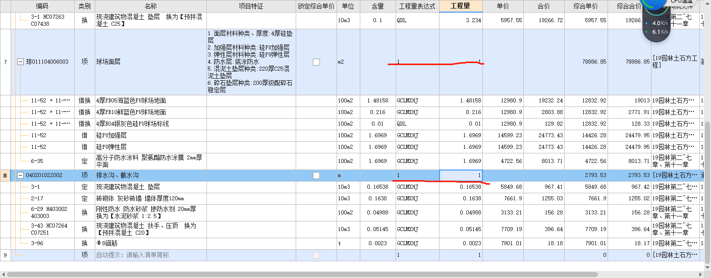Click the unit cell t for Φ8锚筋
711x278 pixels.
point(348,244)
